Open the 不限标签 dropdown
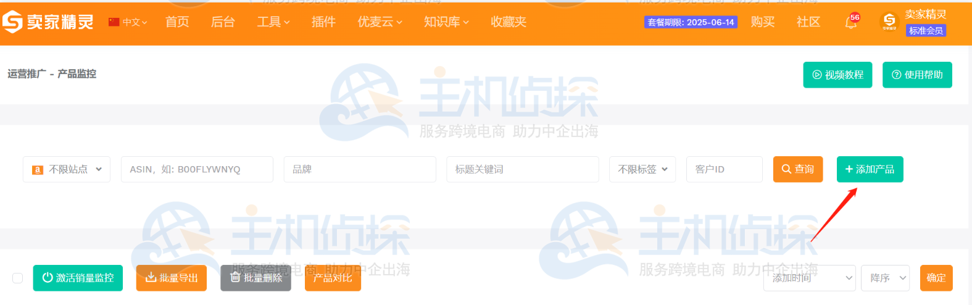The image size is (972, 305). (x=642, y=169)
